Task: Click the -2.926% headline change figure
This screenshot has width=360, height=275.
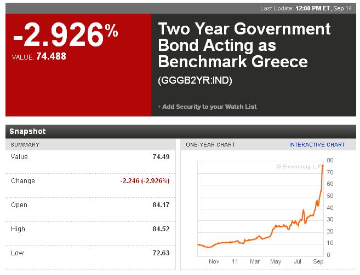Action: (x=65, y=36)
